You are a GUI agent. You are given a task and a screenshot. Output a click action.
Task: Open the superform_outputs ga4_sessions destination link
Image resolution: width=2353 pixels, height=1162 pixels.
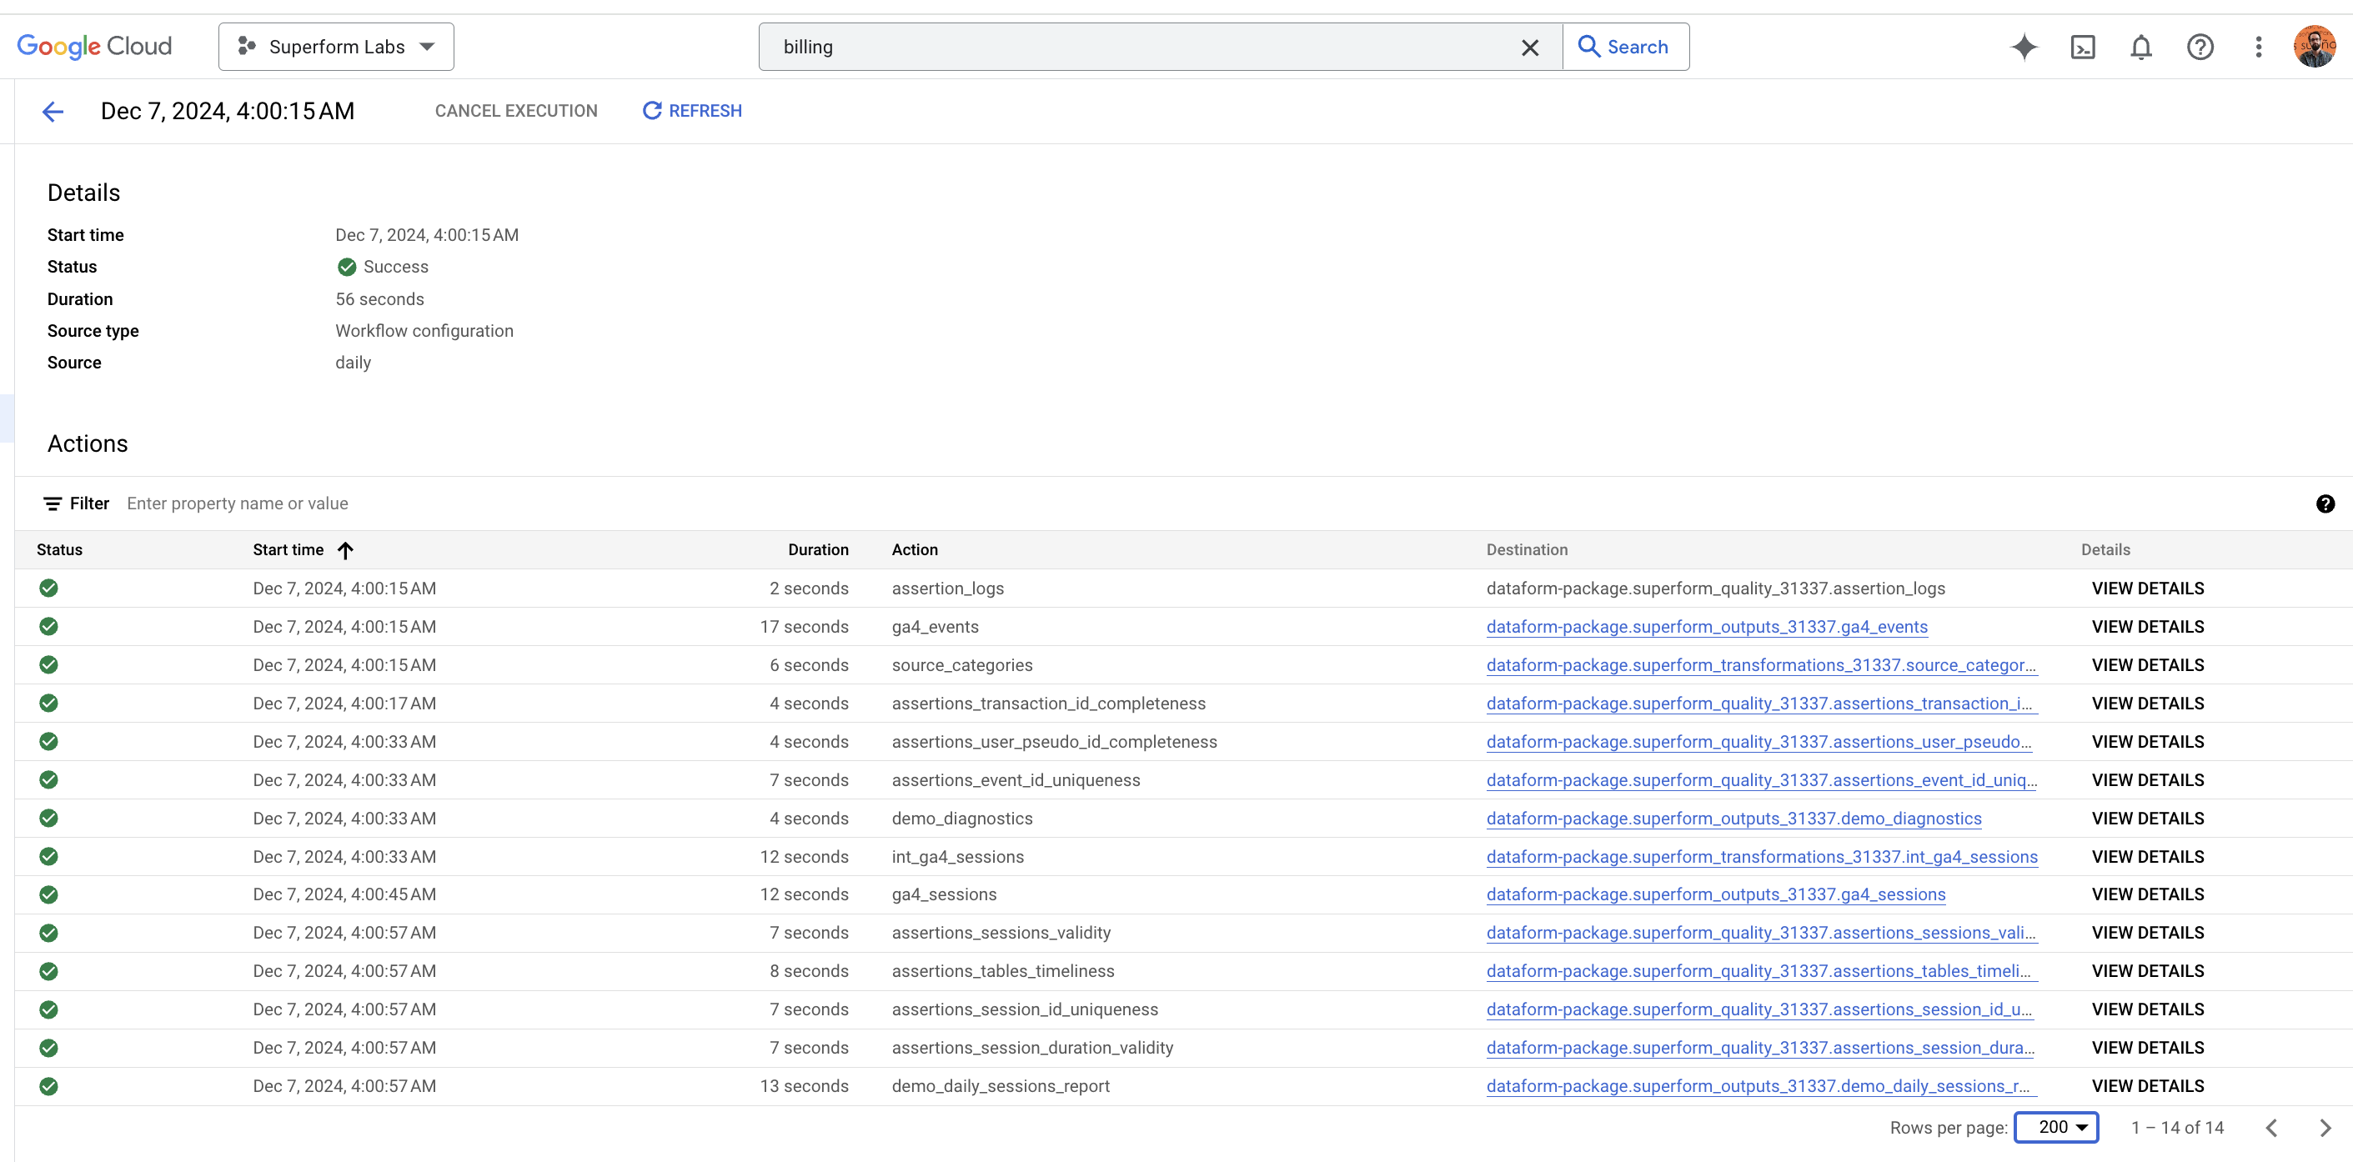click(1715, 894)
